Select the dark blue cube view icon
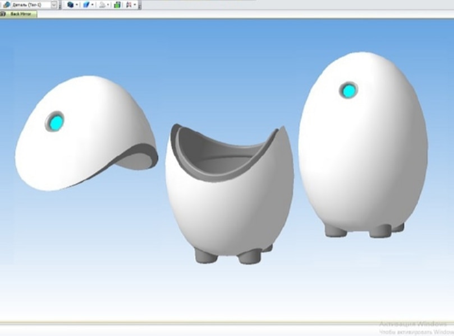454x336 pixels. [70, 4]
